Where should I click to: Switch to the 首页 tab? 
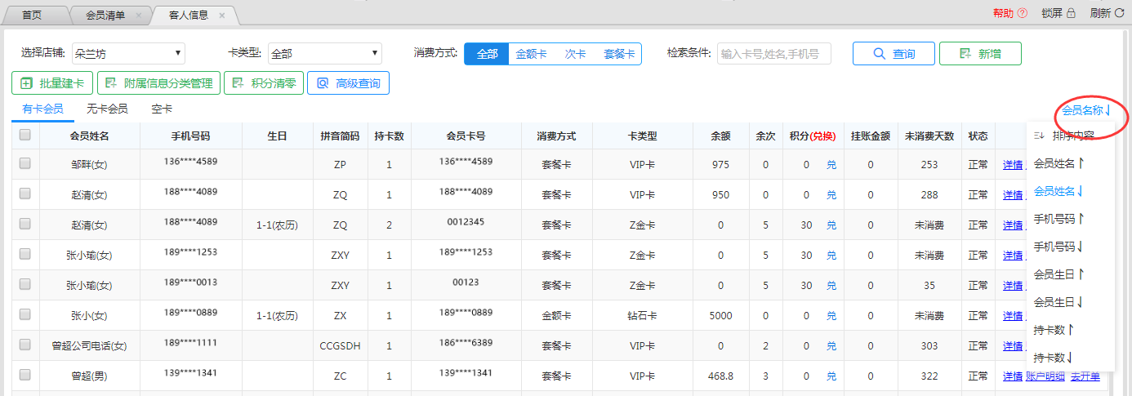click(32, 16)
